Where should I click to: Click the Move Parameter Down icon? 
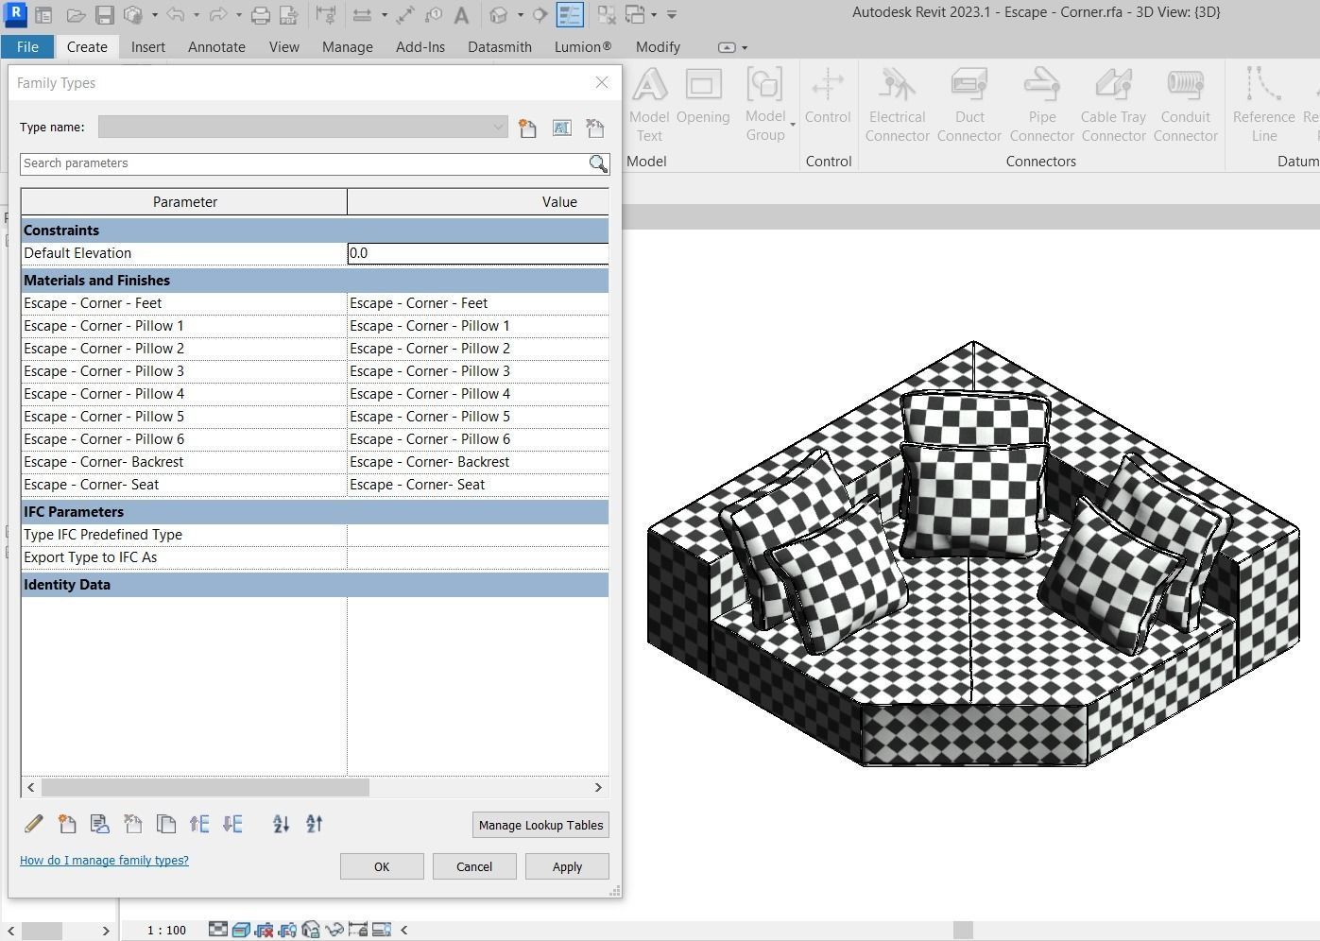232,824
